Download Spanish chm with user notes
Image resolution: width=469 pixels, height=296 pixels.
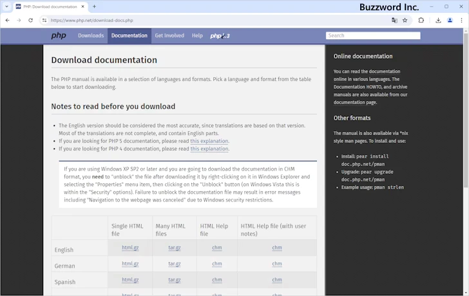pyautogui.click(x=277, y=280)
